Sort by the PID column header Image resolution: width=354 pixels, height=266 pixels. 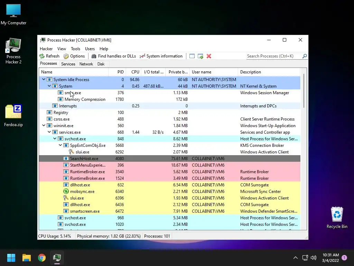[117, 72]
